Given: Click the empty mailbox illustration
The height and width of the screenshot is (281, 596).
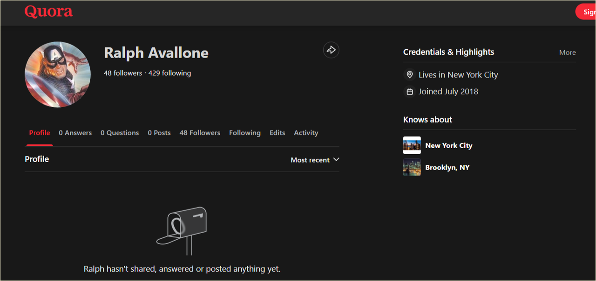Looking at the screenshot, I should coord(182,231).
